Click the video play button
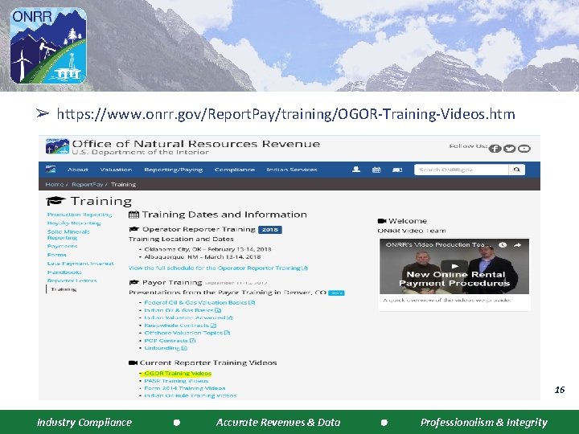 [454, 266]
